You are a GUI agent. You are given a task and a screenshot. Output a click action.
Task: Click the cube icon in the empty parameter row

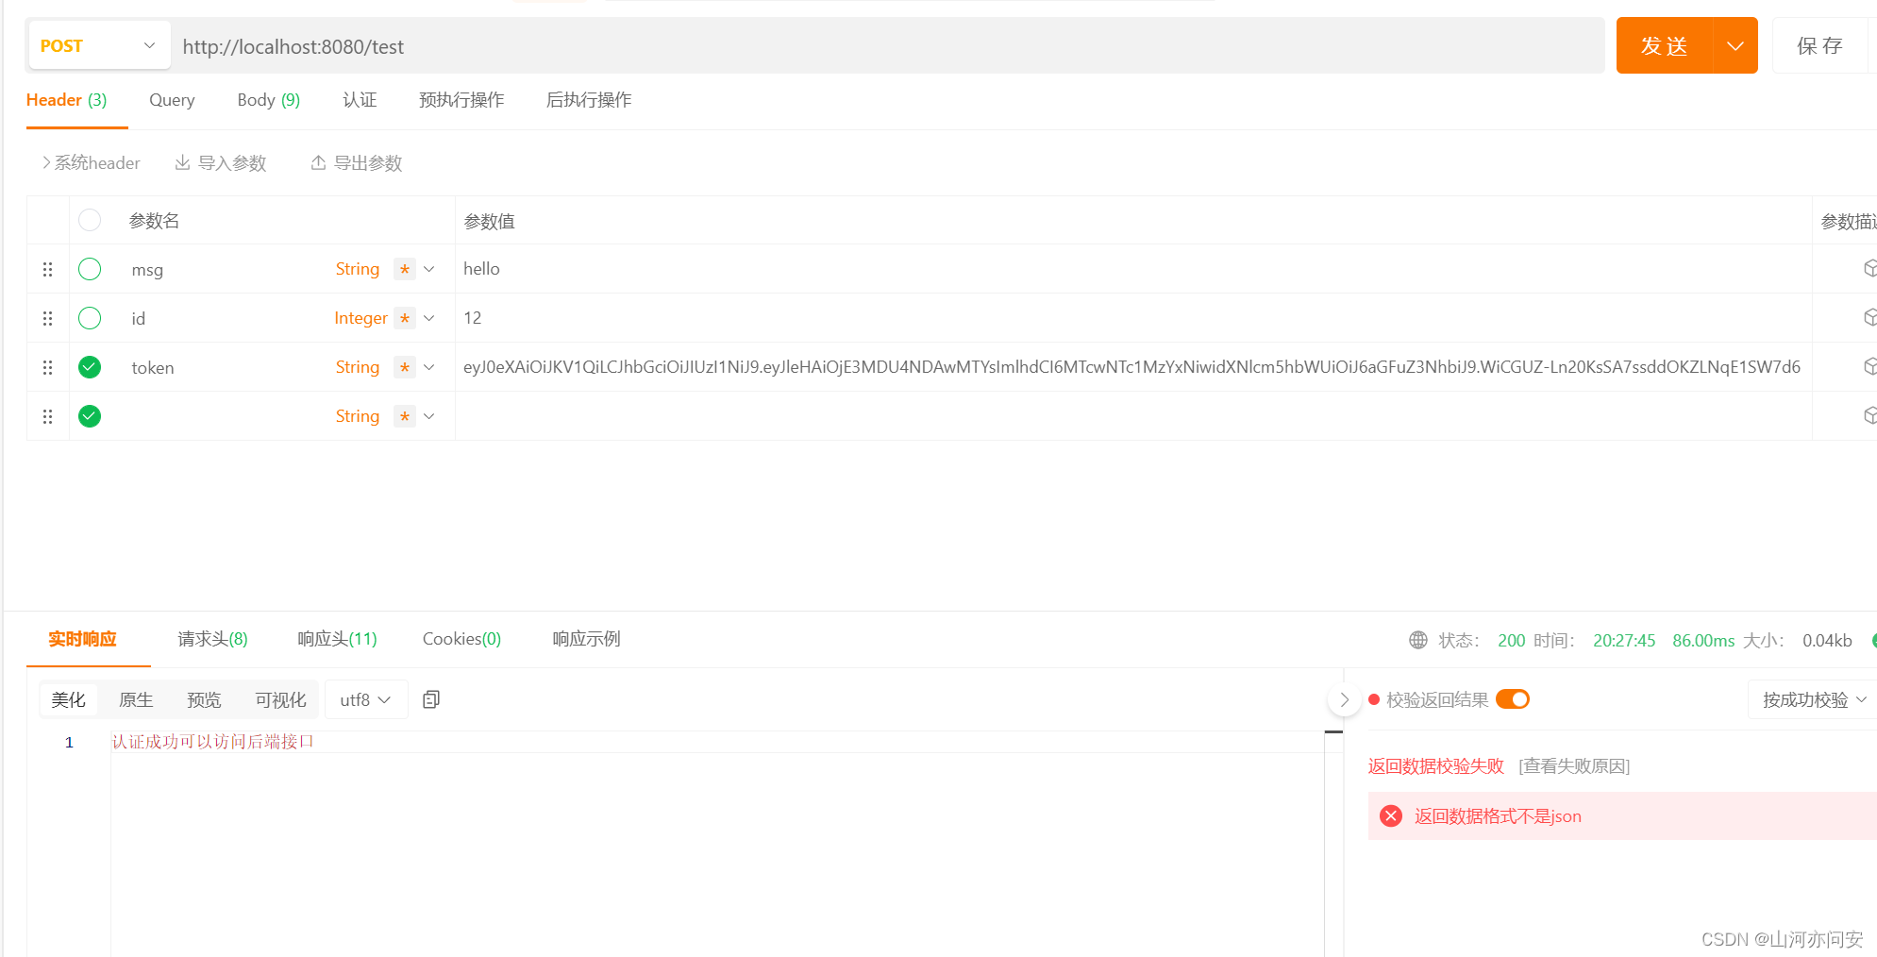click(1869, 415)
